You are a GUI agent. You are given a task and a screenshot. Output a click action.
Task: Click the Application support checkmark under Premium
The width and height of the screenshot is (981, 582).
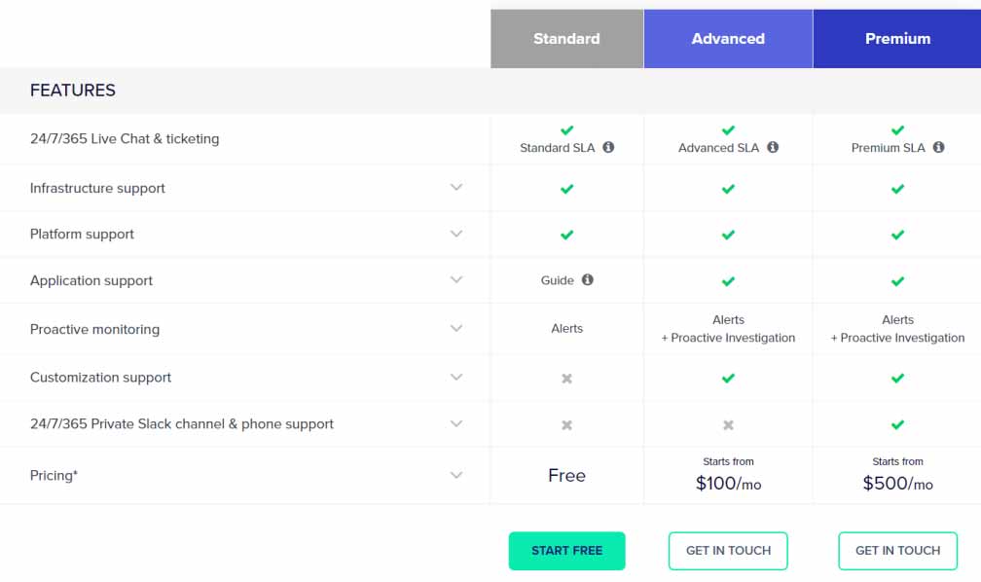897,281
